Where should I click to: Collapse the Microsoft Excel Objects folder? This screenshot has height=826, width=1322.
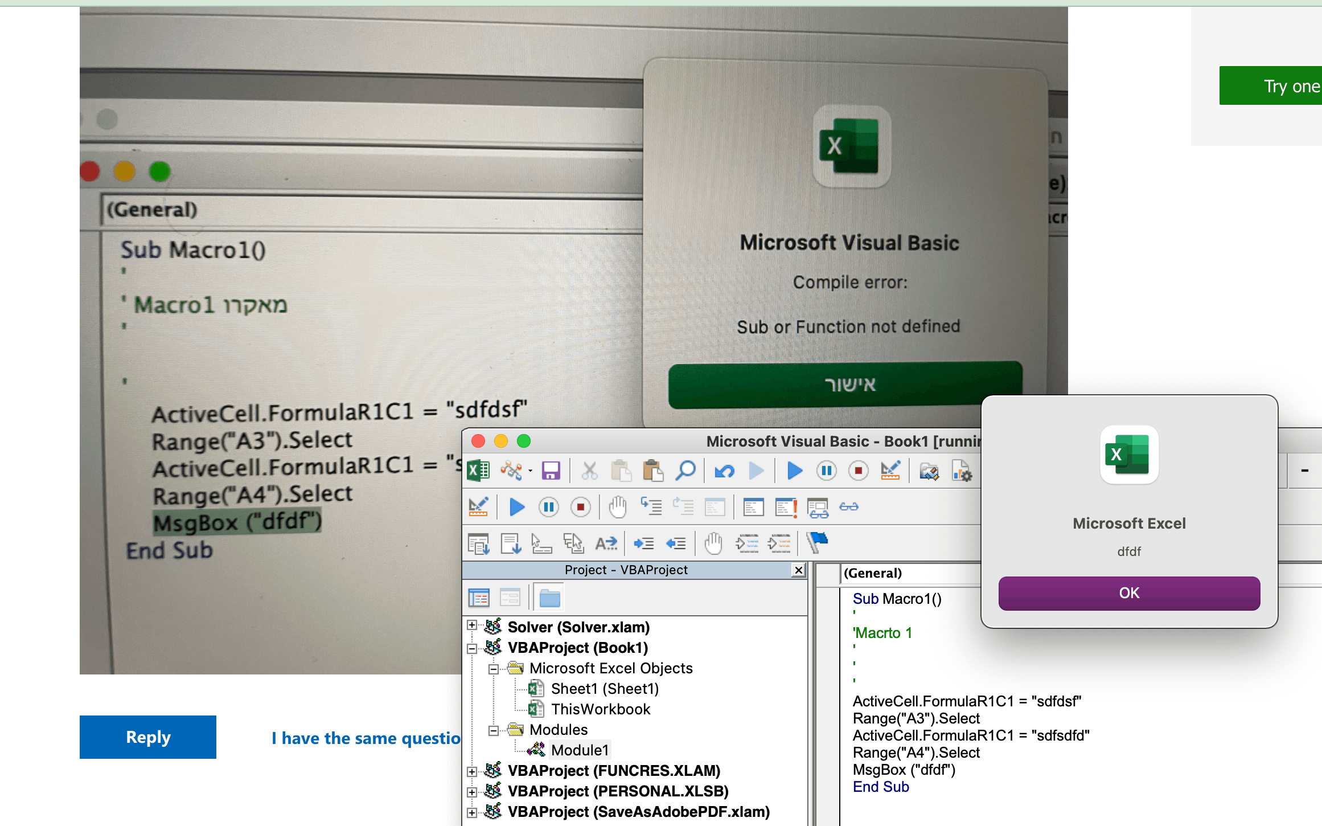[494, 669]
